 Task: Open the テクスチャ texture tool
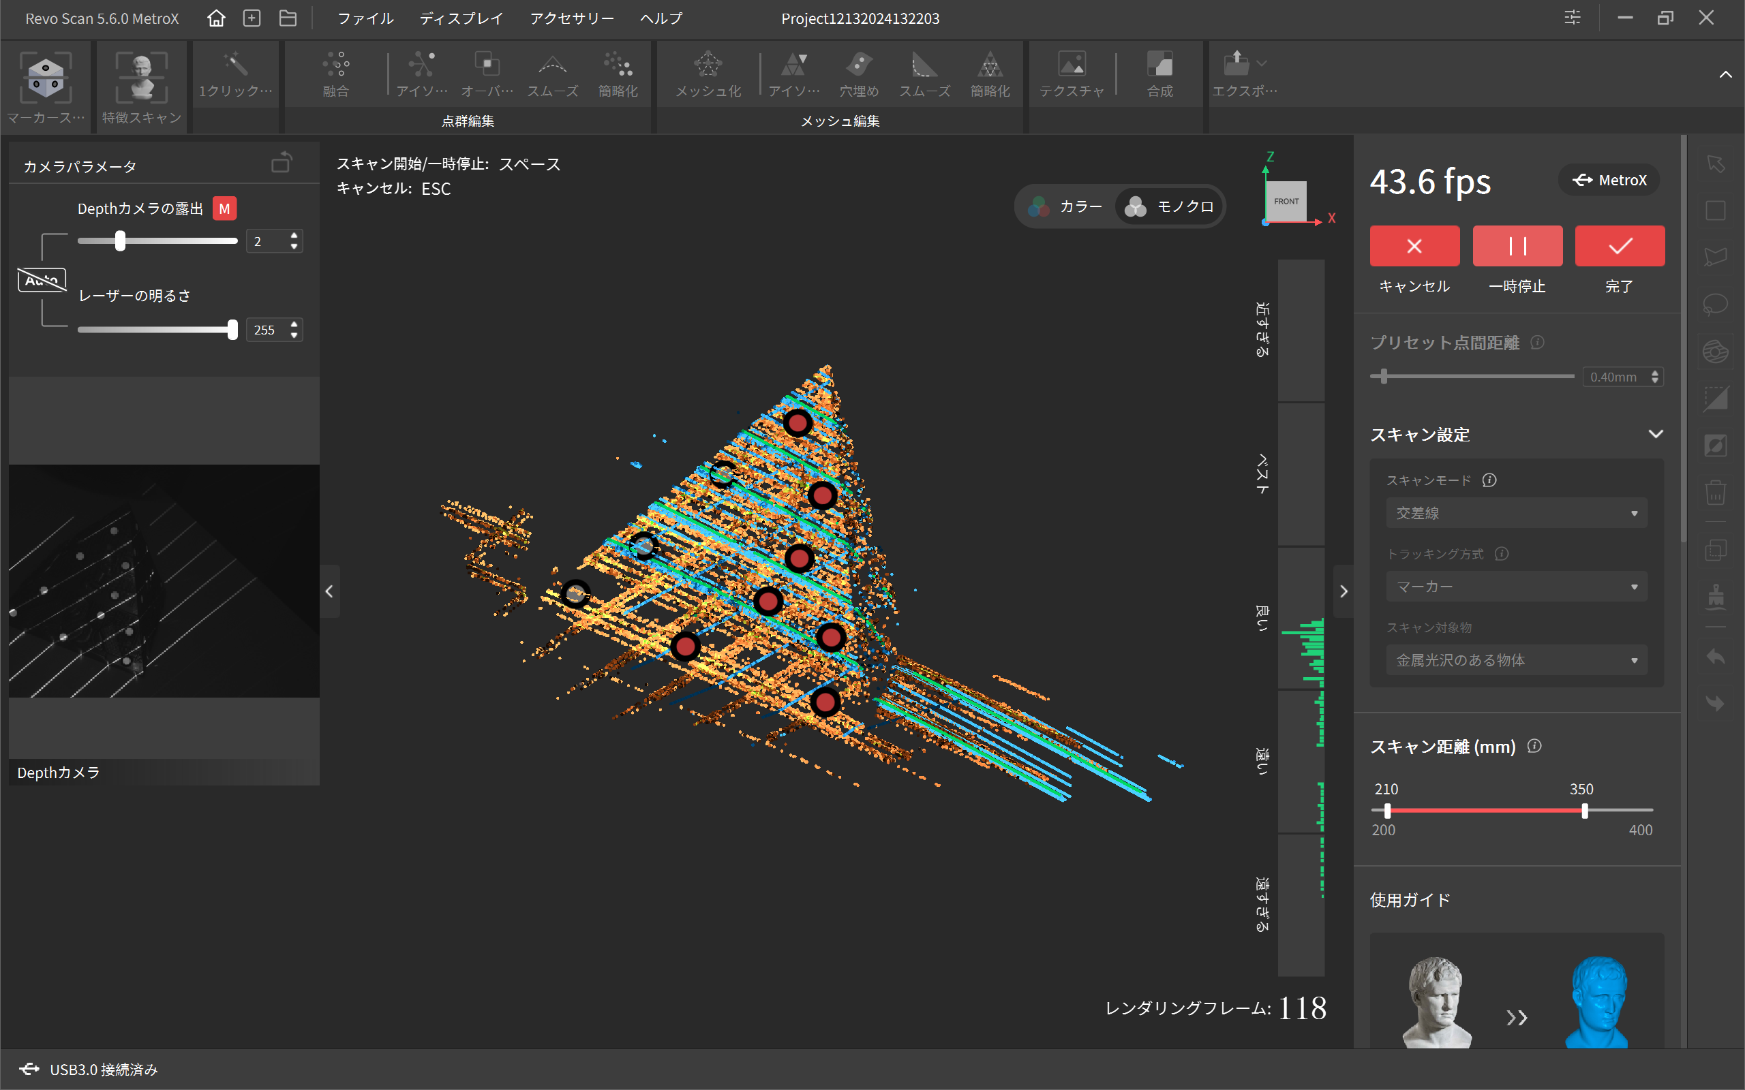[x=1072, y=74]
